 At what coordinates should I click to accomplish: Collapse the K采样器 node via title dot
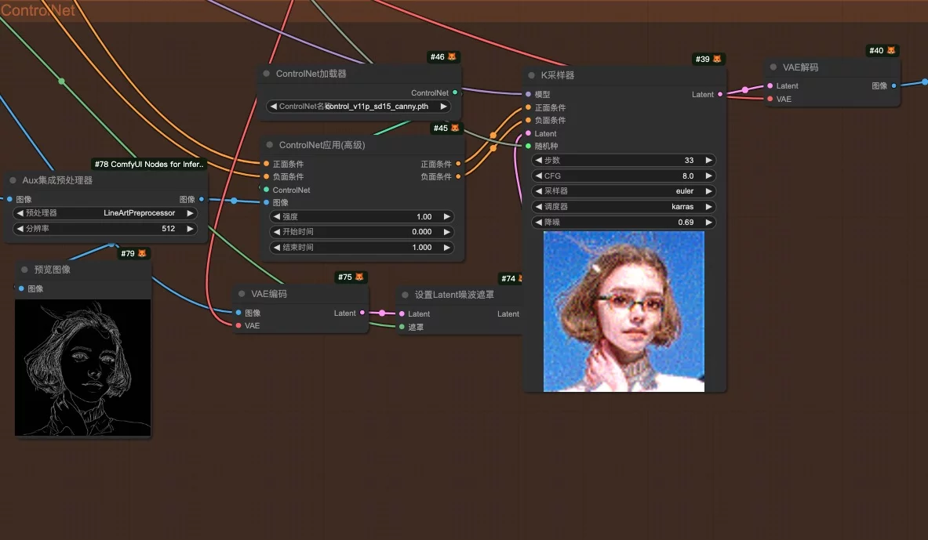(x=531, y=75)
